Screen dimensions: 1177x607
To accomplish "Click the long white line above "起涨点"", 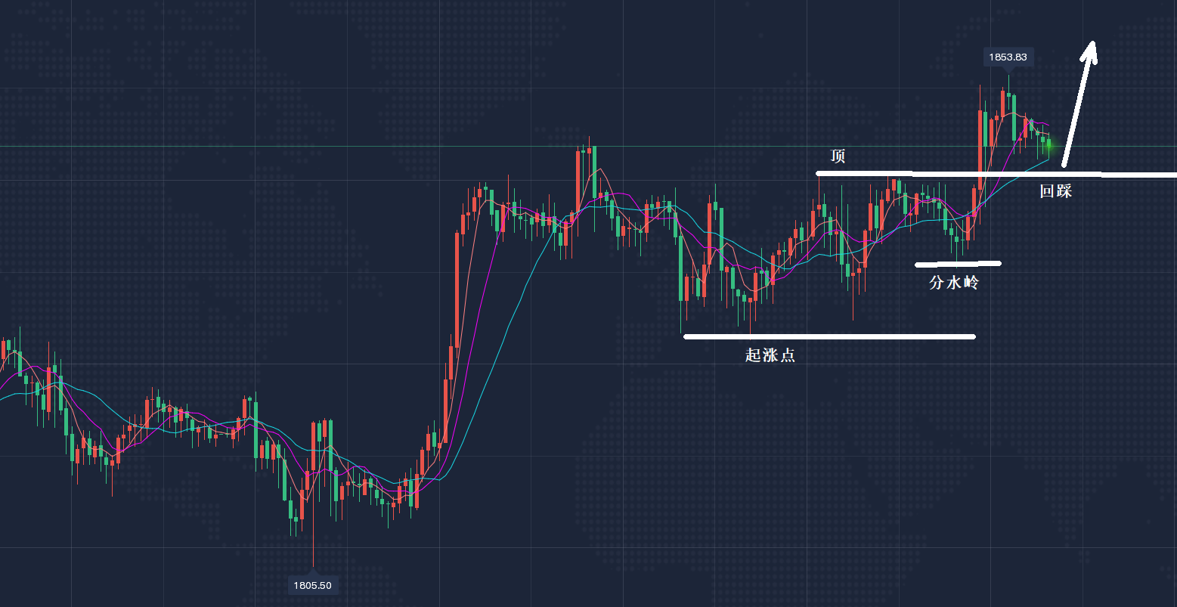I will (x=829, y=336).
